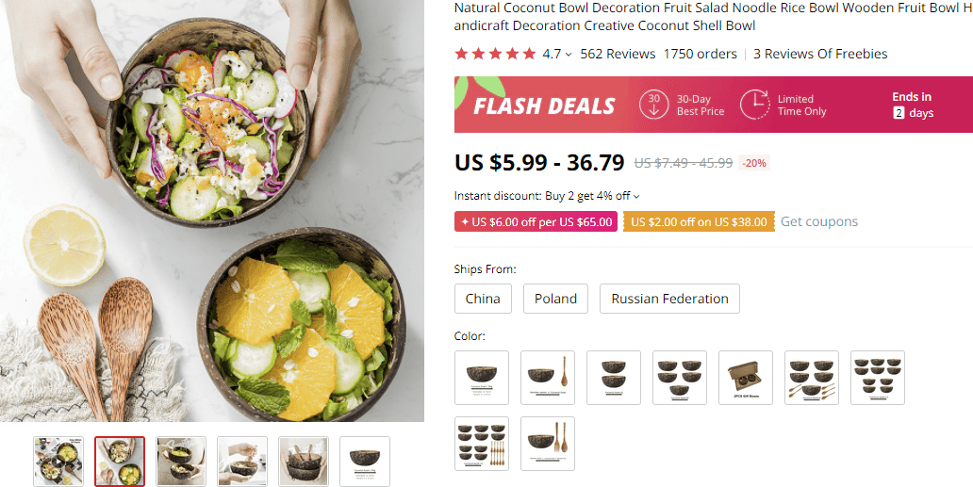Click the 30-Day Best Price icon
Screen dimensions: 973x487
(x=654, y=105)
